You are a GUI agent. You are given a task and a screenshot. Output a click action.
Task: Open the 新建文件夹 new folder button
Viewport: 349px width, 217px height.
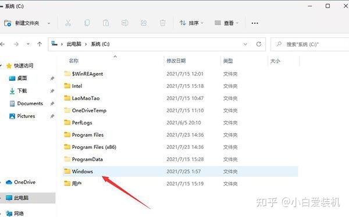click(22, 23)
